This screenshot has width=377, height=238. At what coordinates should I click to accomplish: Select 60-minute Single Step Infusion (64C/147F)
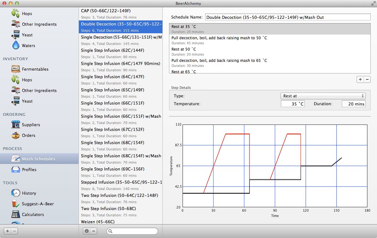tap(121, 80)
